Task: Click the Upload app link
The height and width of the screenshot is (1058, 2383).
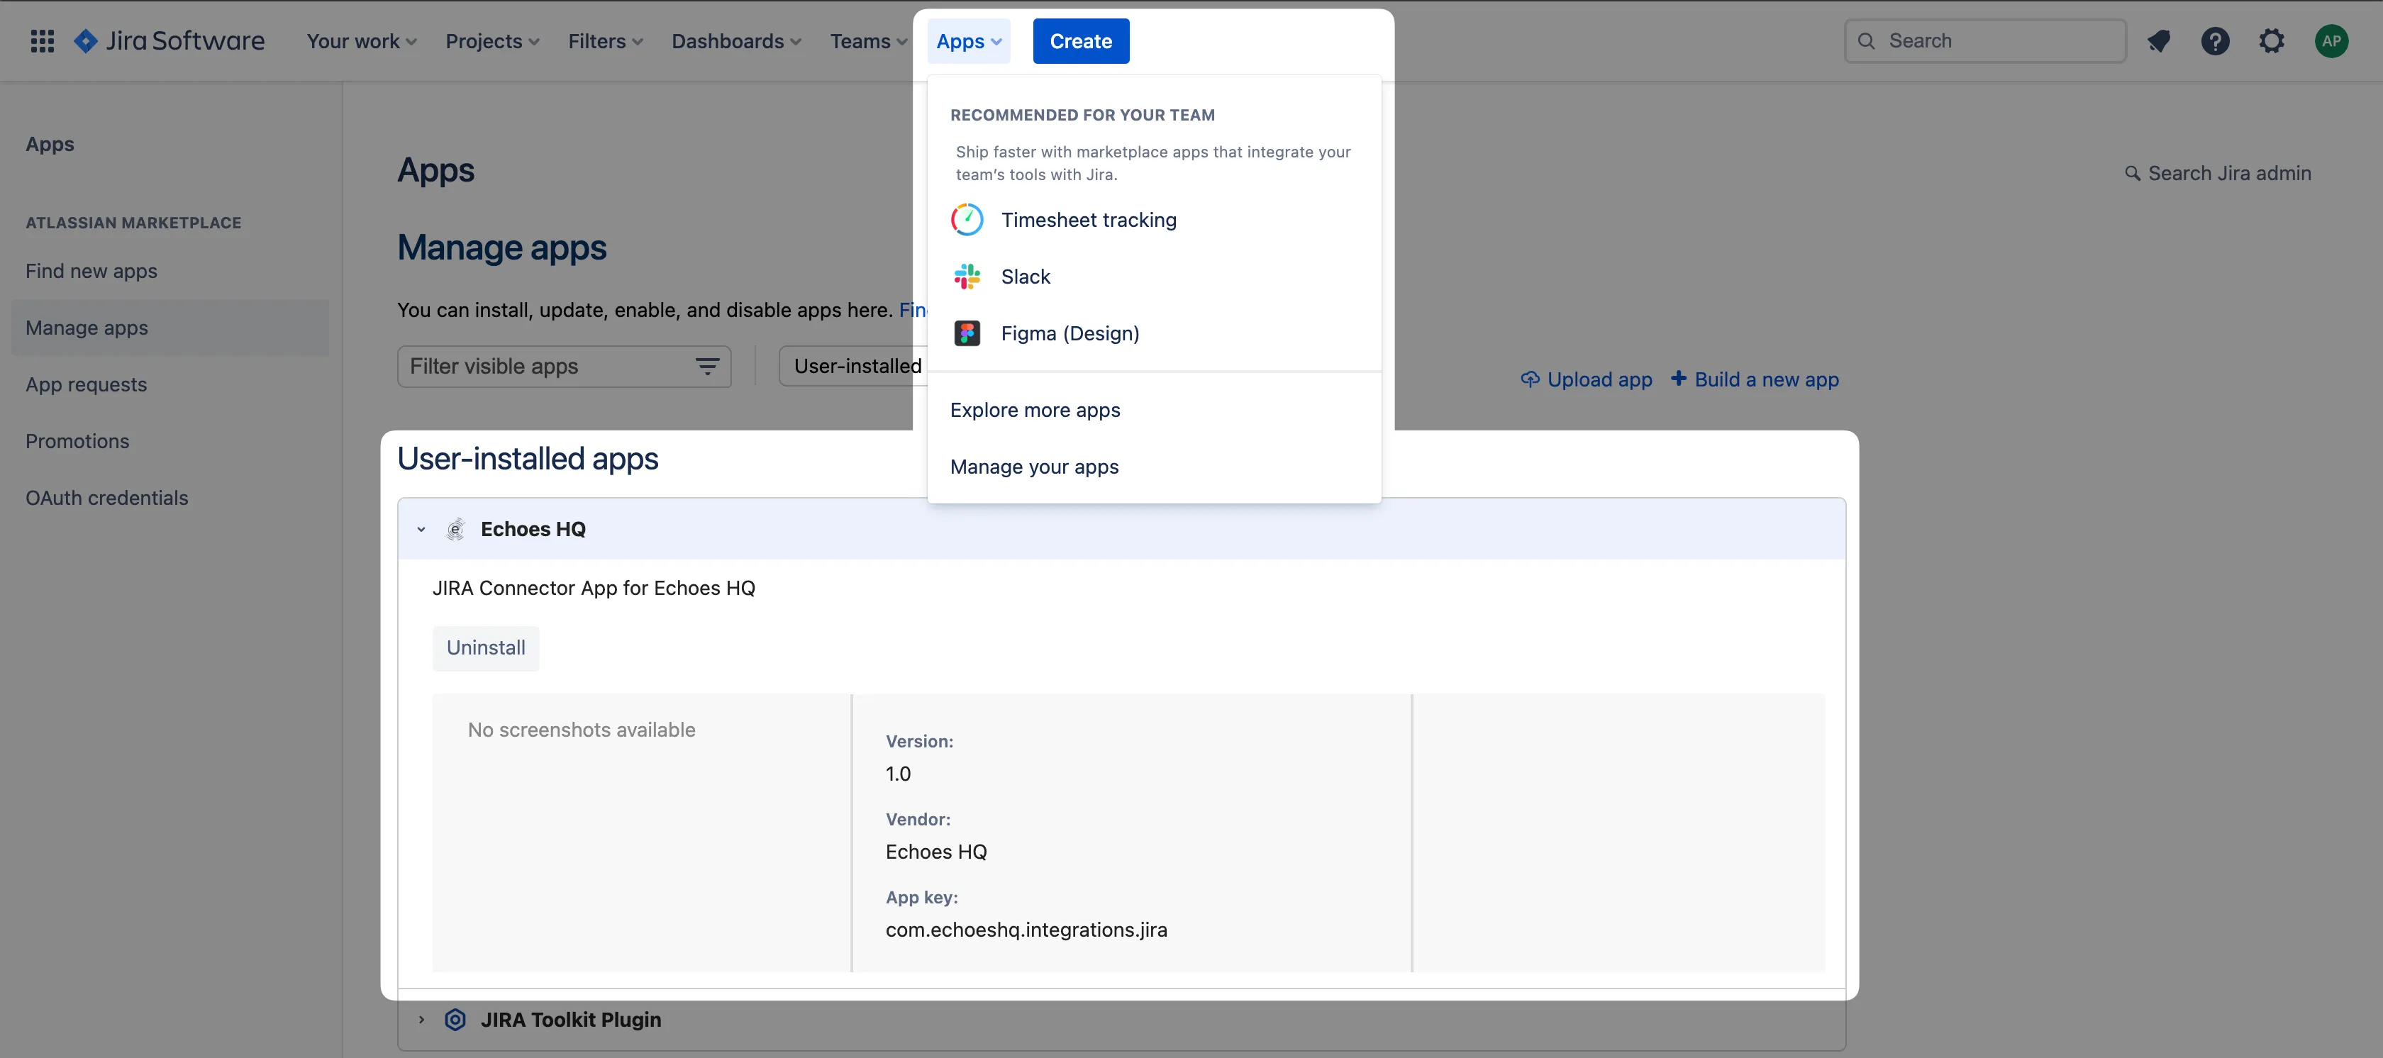Action: point(1586,379)
